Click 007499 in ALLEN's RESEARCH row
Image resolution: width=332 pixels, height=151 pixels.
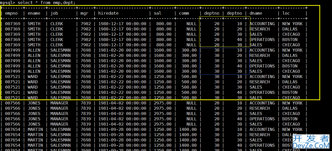tap(13, 55)
